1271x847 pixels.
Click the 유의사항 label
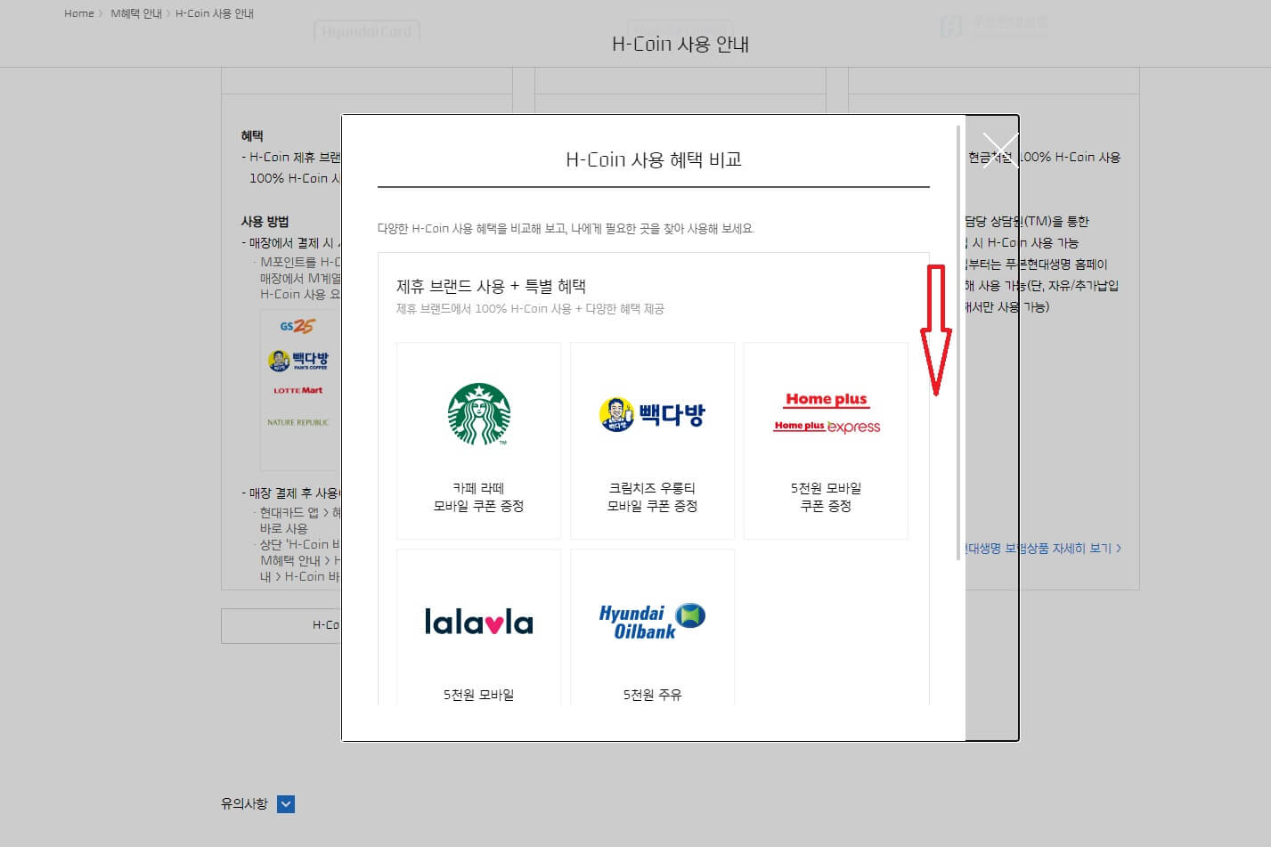244,803
